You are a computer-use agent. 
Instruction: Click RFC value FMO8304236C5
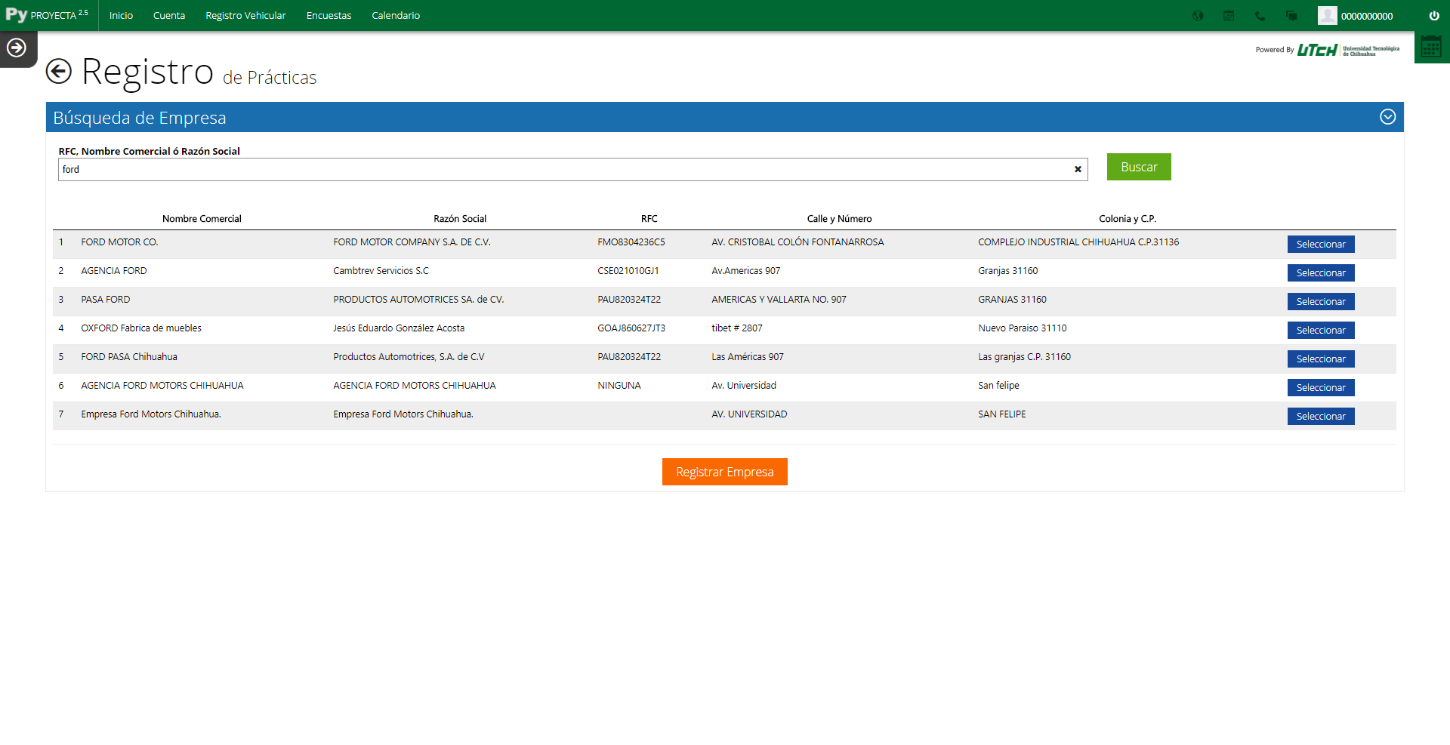click(x=631, y=242)
